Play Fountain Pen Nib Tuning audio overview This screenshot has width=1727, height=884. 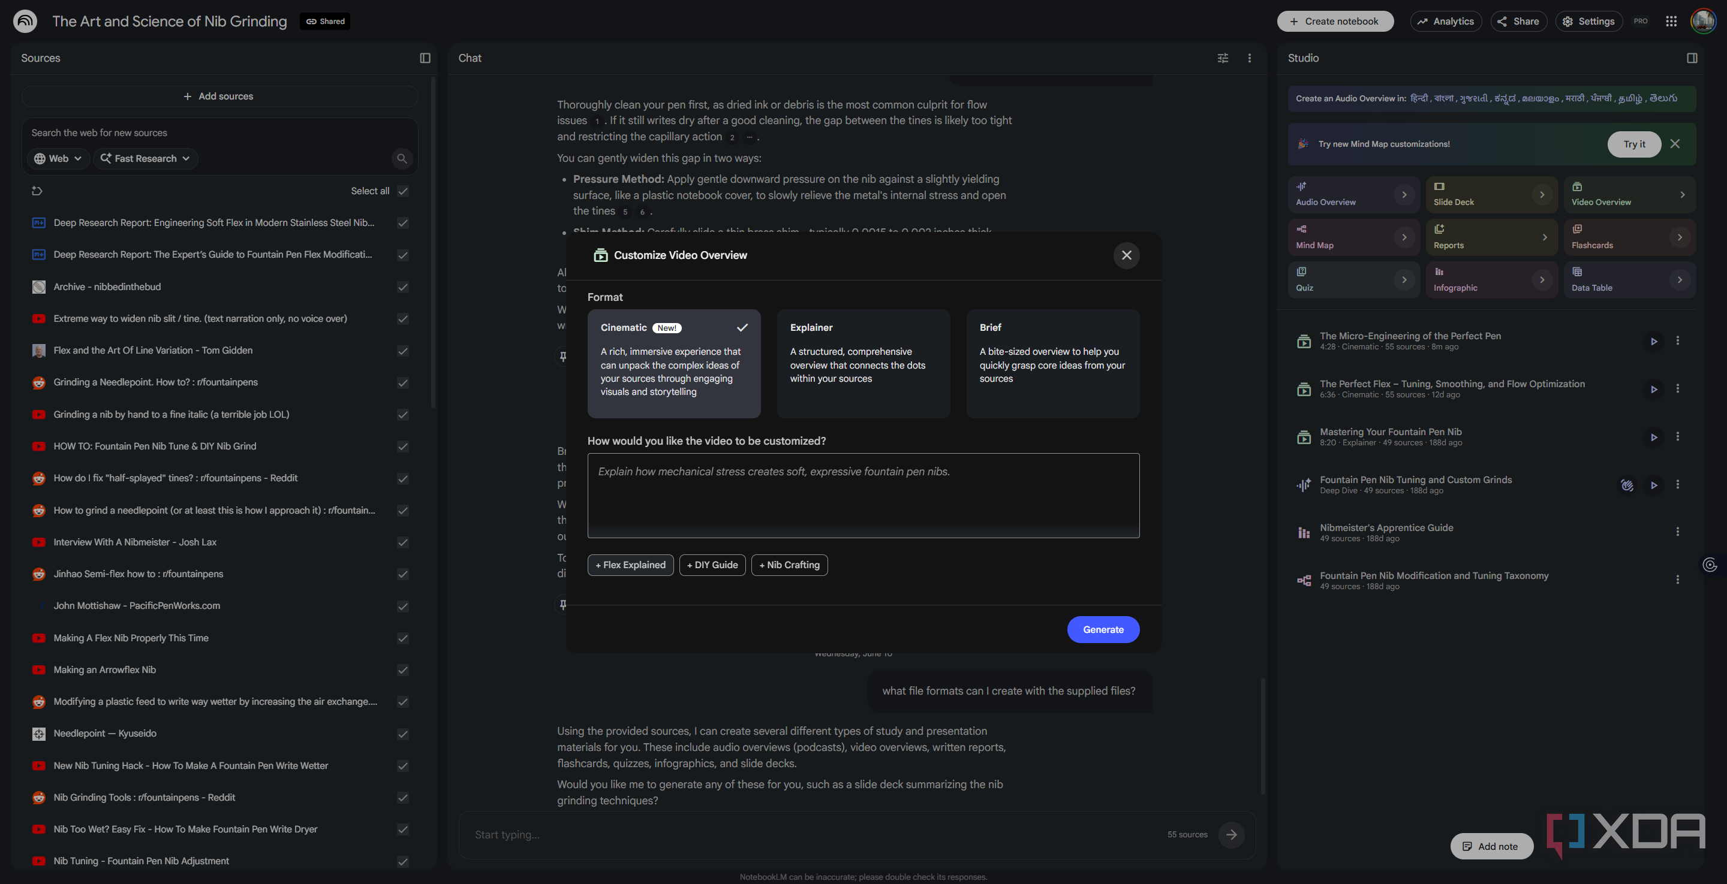(x=1654, y=485)
